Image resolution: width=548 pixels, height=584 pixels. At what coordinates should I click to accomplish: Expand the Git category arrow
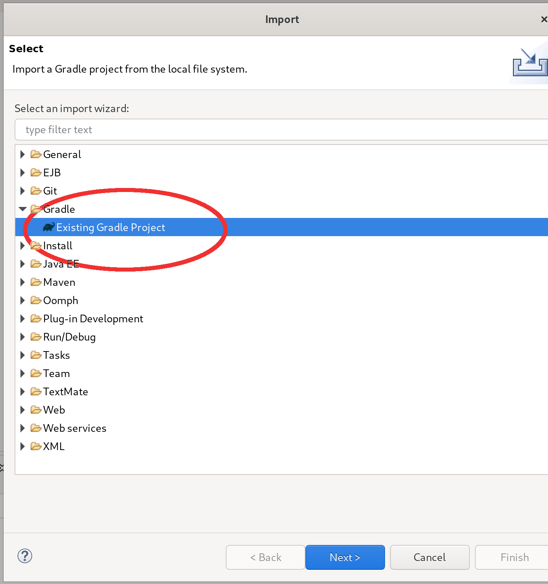[x=22, y=191]
